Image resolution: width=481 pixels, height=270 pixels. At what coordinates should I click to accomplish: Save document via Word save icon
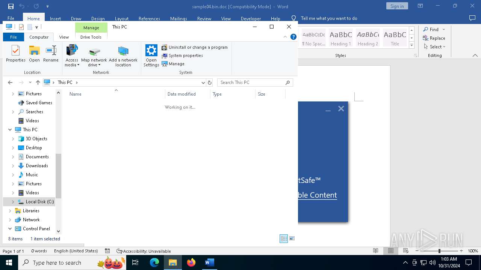(11, 6)
